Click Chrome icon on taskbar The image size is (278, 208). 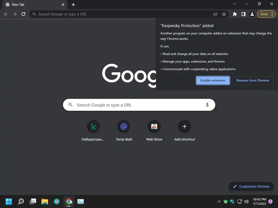click(x=69, y=201)
